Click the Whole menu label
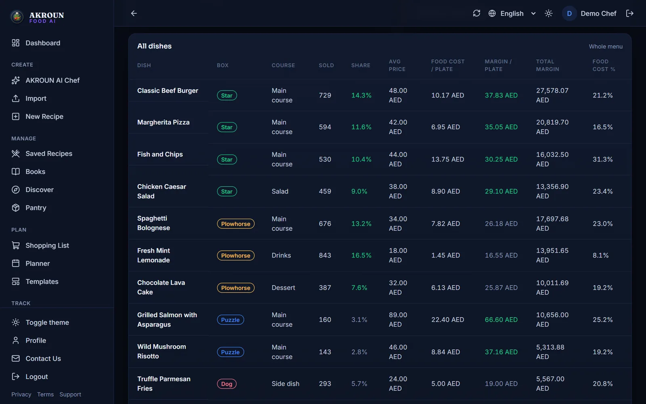The height and width of the screenshot is (404, 646). click(606, 46)
